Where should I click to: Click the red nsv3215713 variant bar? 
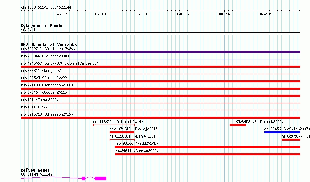coord(160,118)
